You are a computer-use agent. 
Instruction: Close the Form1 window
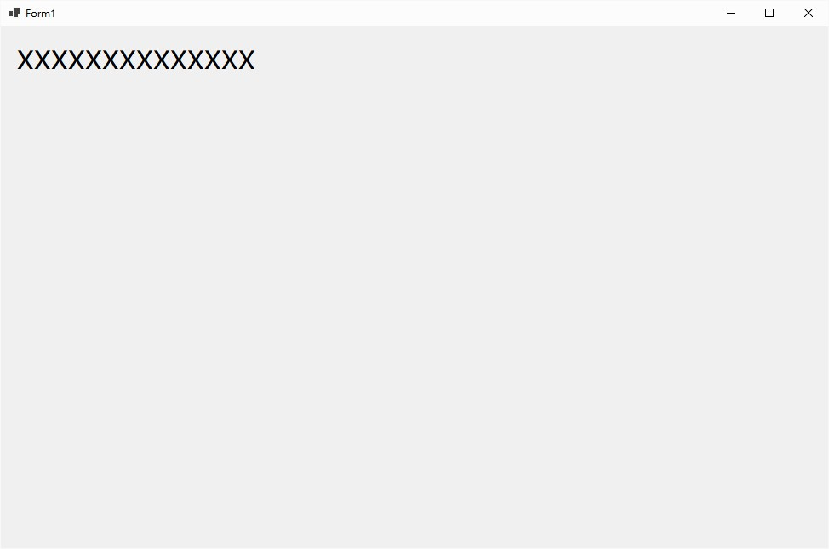[809, 14]
